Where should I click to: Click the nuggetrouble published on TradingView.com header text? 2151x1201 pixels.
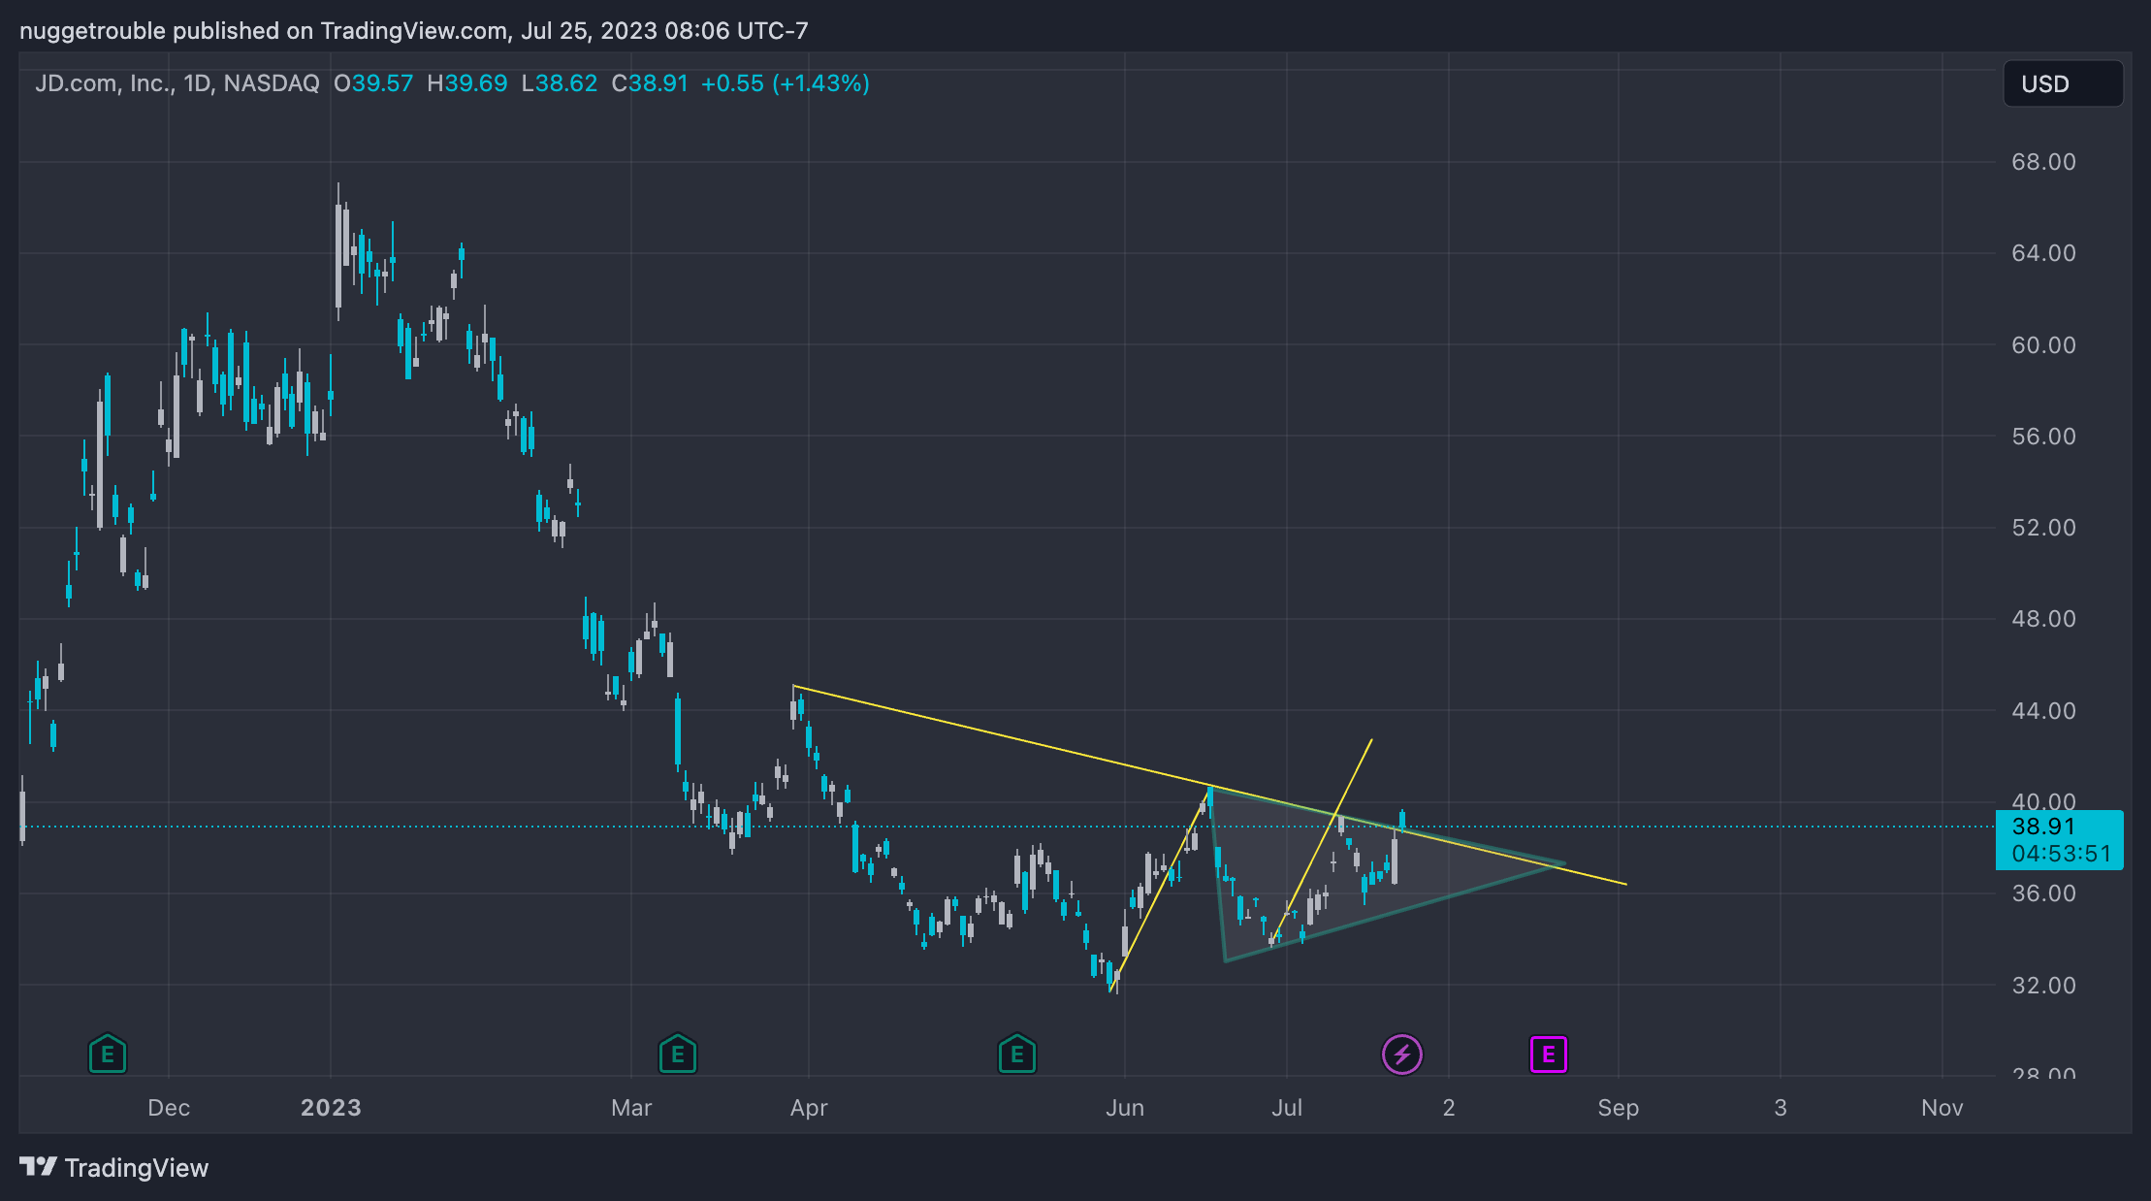click(x=413, y=31)
